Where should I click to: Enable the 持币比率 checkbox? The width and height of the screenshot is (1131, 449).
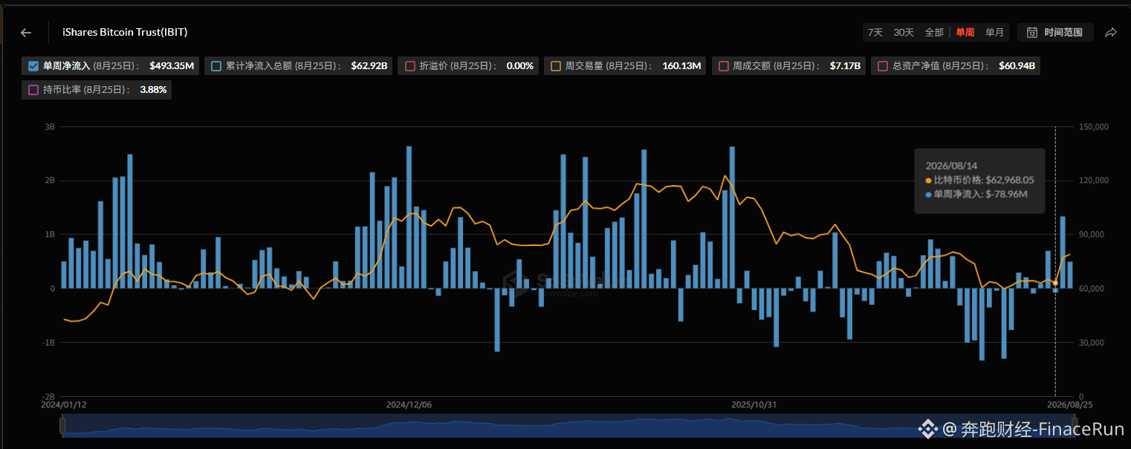click(x=33, y=90)
